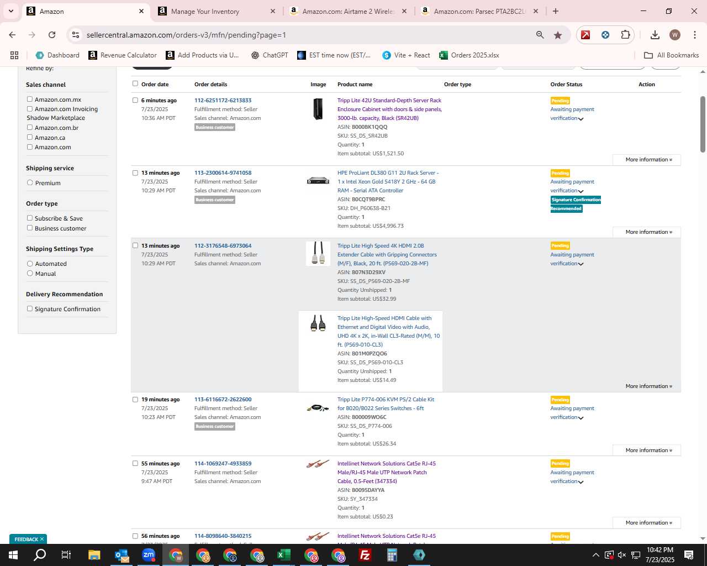The height and width of the screenshot is (566, 707).
Task: Open the Adobe Acrobat extension icon
Action: pyautogui.click(x=585, y=35)
